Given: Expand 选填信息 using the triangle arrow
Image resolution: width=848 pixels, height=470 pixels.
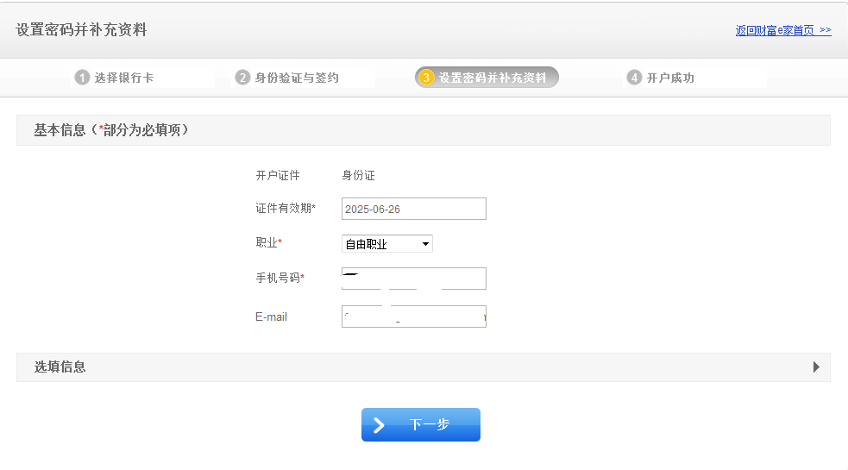Looking at the screenshot, I should coord(816,367).
